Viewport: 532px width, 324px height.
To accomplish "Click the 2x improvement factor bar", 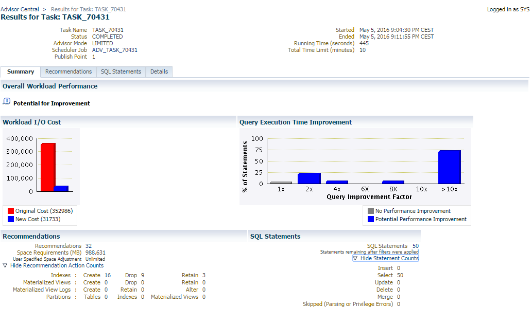I will [309, 178].
